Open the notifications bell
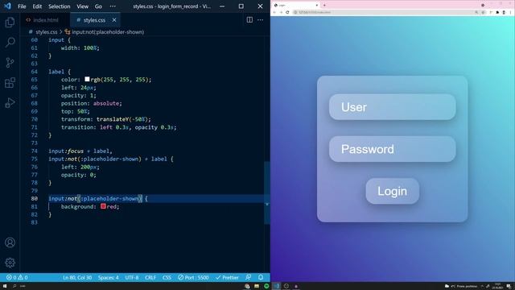Image resolution: width=515 pixels, height=290 pixels. tap(261, 277)
